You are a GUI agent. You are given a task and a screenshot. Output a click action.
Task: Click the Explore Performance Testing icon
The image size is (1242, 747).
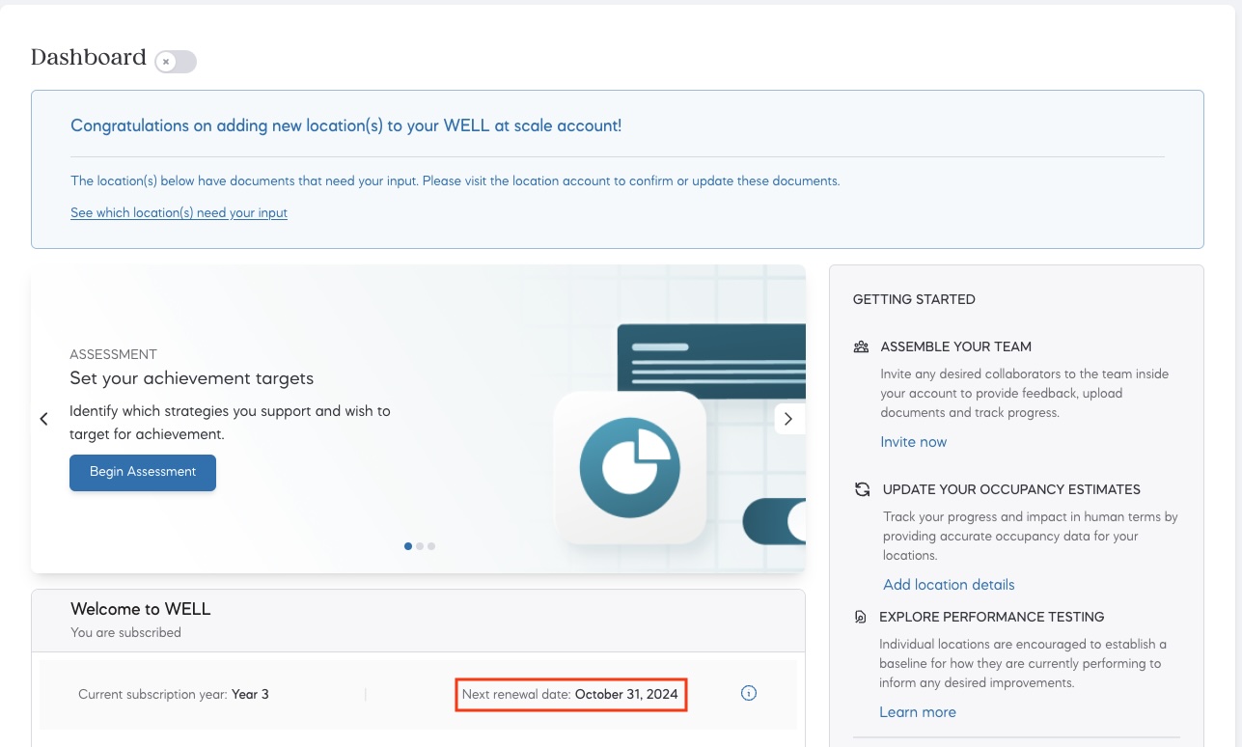[861, 617]
